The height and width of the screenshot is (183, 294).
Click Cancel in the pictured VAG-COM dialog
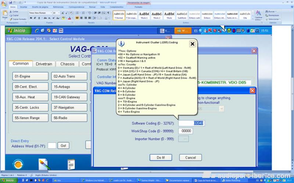coord(190,157)
